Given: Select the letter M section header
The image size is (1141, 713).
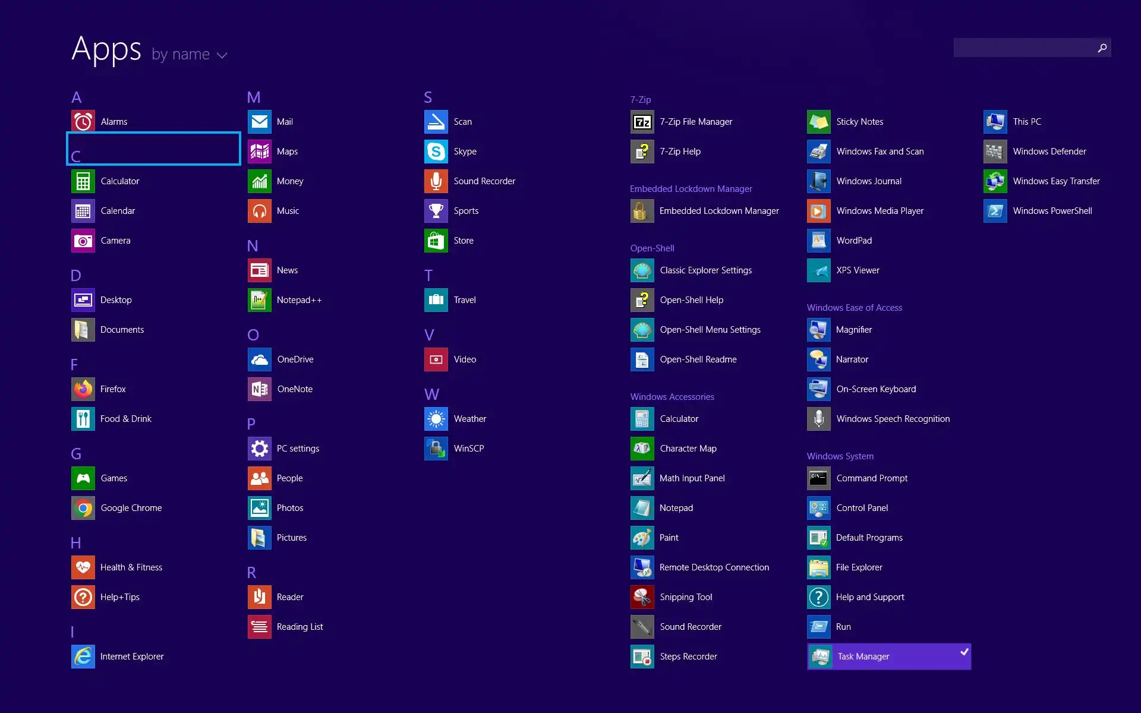Looking at the screenshot, I should (x=254, y=97).
